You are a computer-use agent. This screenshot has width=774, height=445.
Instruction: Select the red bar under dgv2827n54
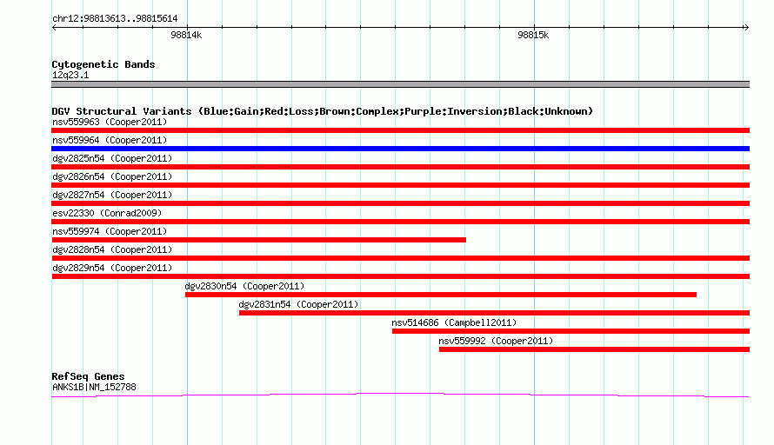click(400, 203)
